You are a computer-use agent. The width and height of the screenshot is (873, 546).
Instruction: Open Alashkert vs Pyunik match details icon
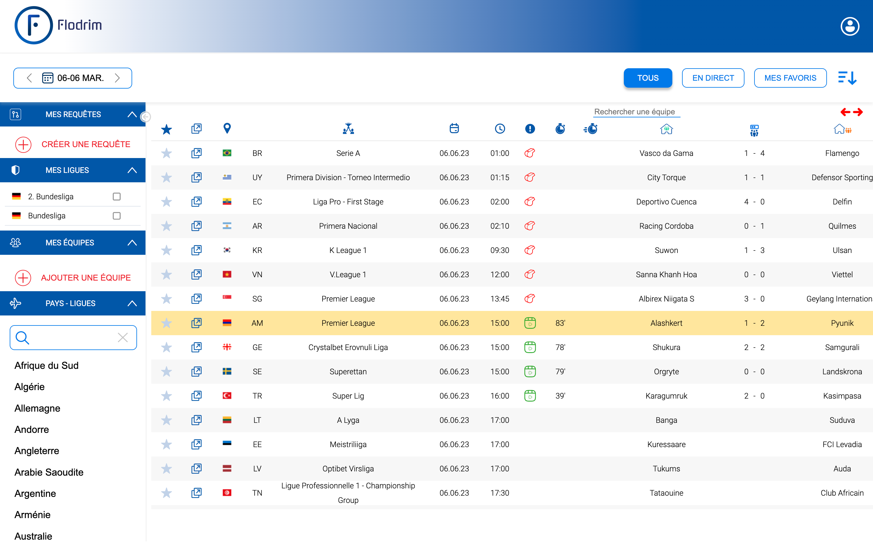click(x=196, y=323)
